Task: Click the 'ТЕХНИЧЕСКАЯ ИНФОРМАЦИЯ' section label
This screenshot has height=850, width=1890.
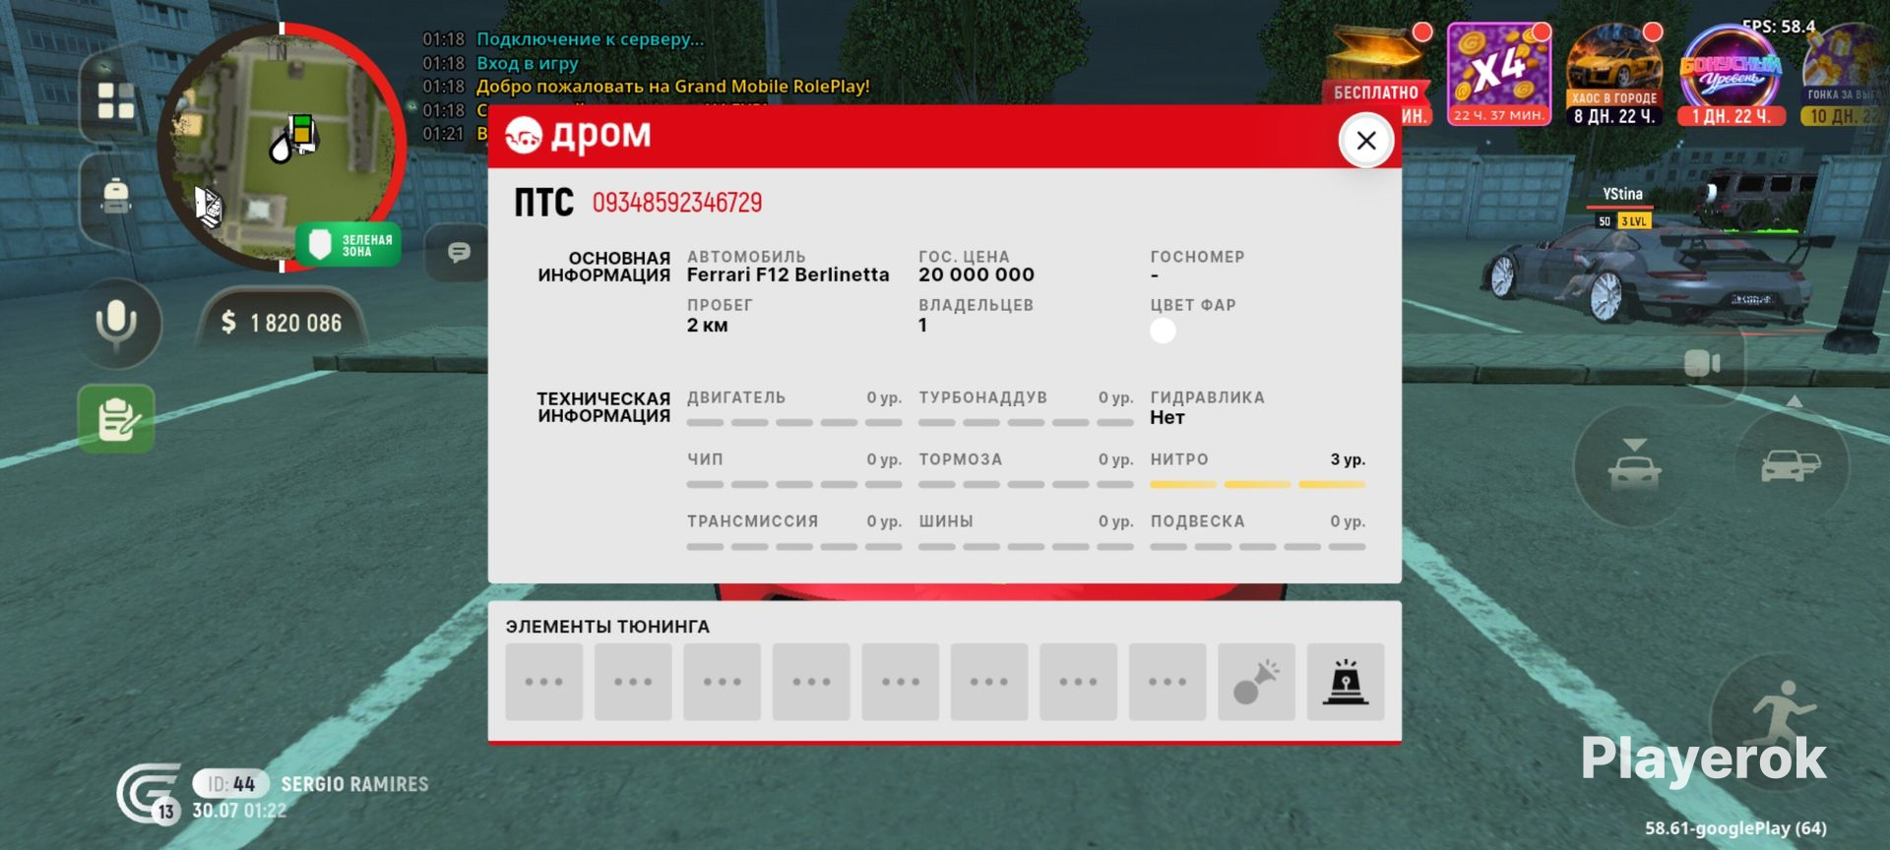Action: [603, 407]
